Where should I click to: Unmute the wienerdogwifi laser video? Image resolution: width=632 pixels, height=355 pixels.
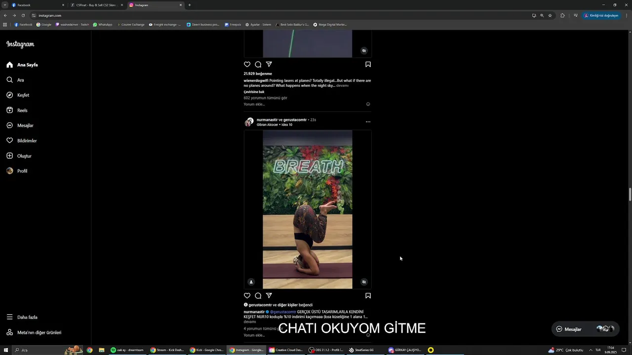point(364,51)
